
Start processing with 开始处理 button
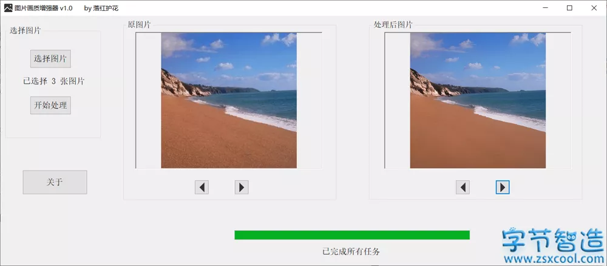[51, 105]
